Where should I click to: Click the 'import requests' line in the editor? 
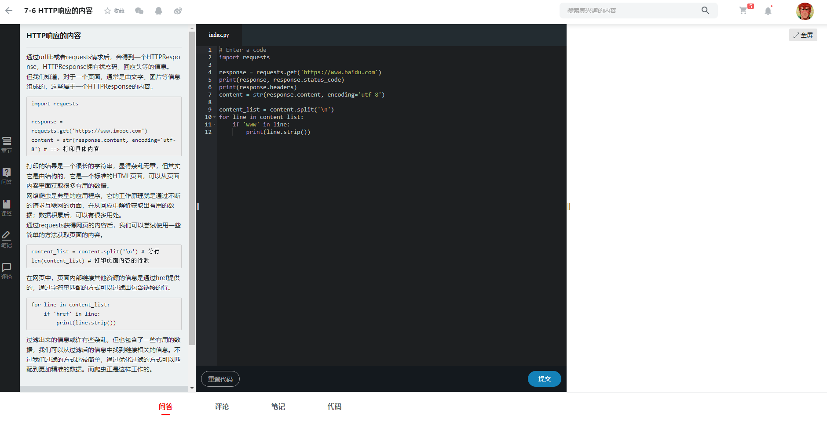(245, 58)
